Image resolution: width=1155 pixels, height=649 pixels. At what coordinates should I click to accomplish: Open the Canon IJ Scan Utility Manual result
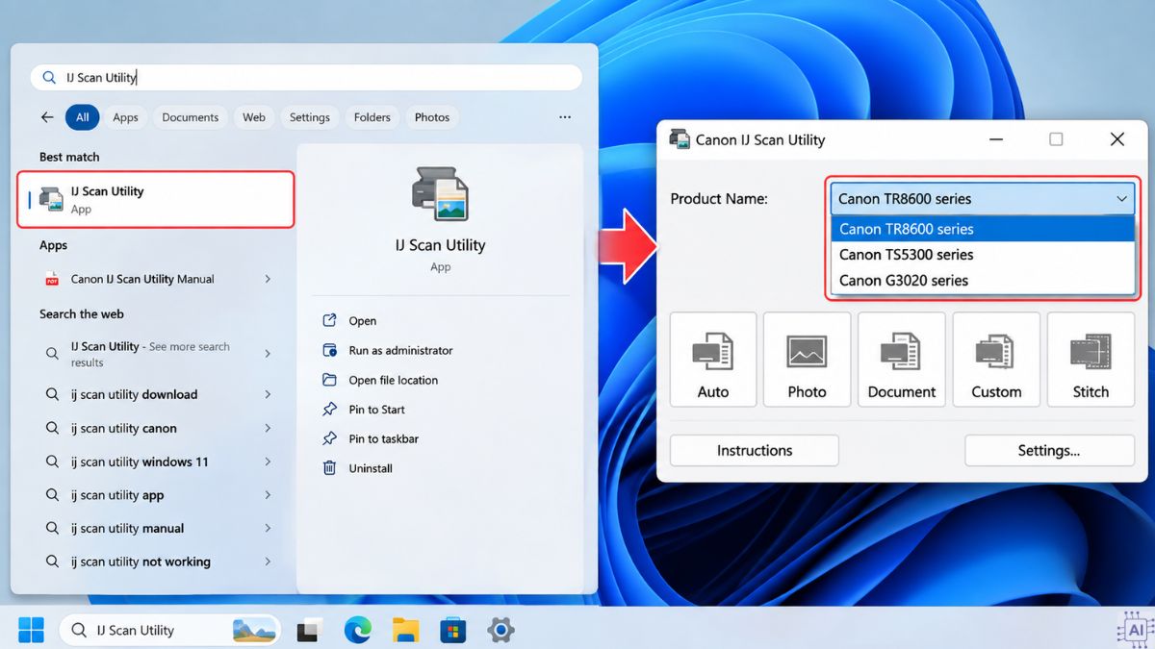pos(155,279)
